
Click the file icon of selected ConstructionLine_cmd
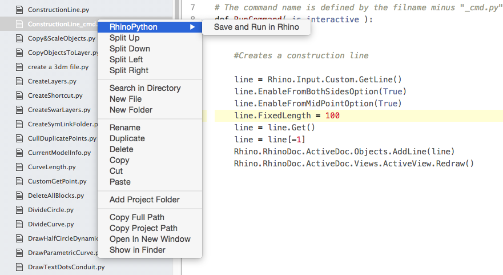tap(19, 24)
